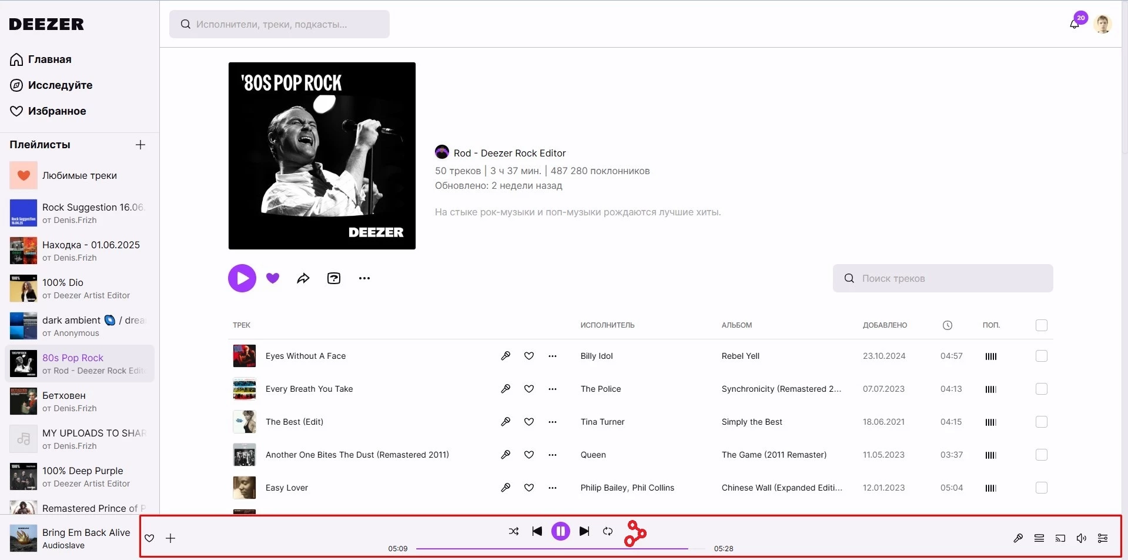Open the playlist more-options ellipsis menu
Screen dimensions: 1128x560
coord(364,278)
